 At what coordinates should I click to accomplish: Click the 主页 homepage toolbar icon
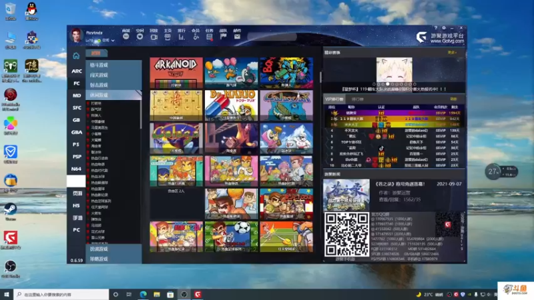[x=168, y=37]
